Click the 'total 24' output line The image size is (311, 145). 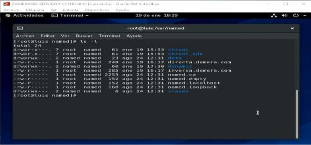pyautogui.click(x=27, y=45)
